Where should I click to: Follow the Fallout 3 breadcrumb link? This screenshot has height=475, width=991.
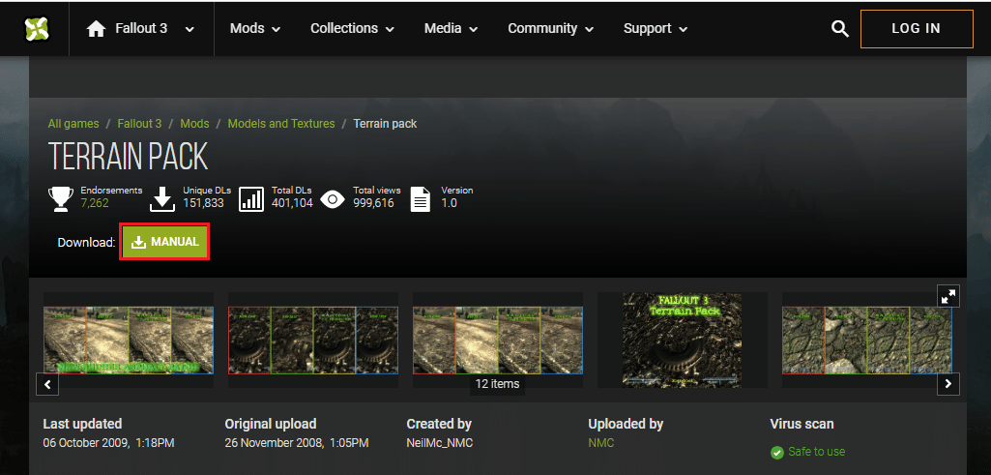pyautogui.click(x=139, y=123)
